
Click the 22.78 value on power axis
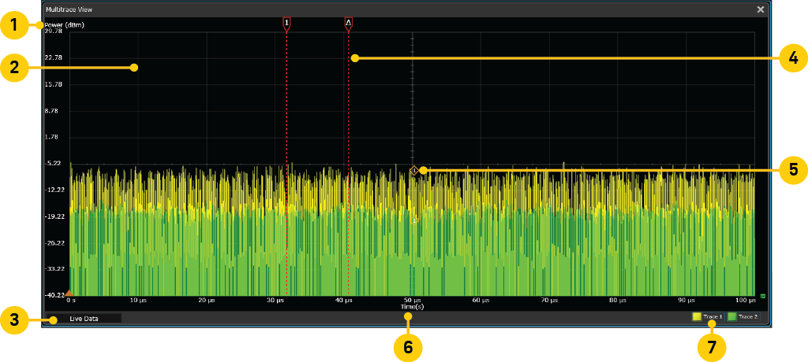coord(54,57)
